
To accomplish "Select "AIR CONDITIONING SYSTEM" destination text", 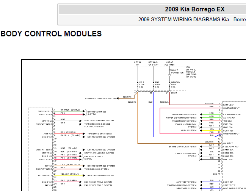I will [101, 175].
